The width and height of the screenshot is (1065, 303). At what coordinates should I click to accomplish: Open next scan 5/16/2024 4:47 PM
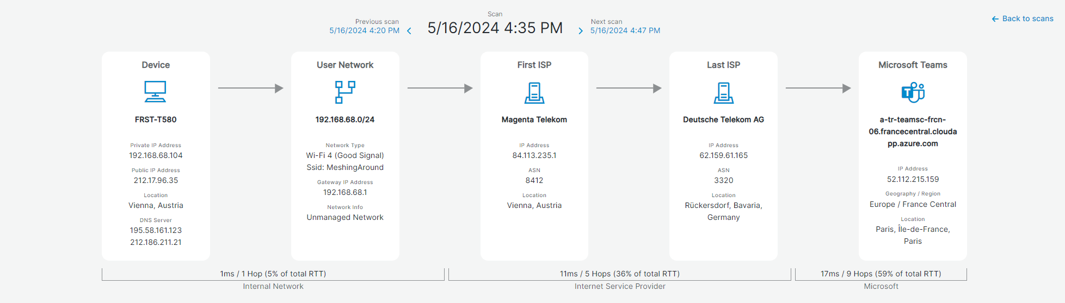click(x=625, y=30)
